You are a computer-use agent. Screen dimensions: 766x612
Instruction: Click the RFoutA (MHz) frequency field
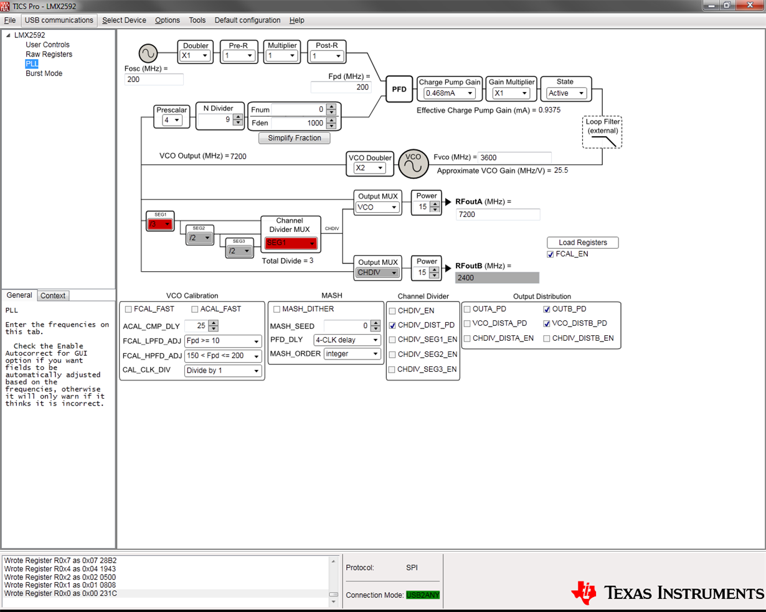[x=498, y=215]
